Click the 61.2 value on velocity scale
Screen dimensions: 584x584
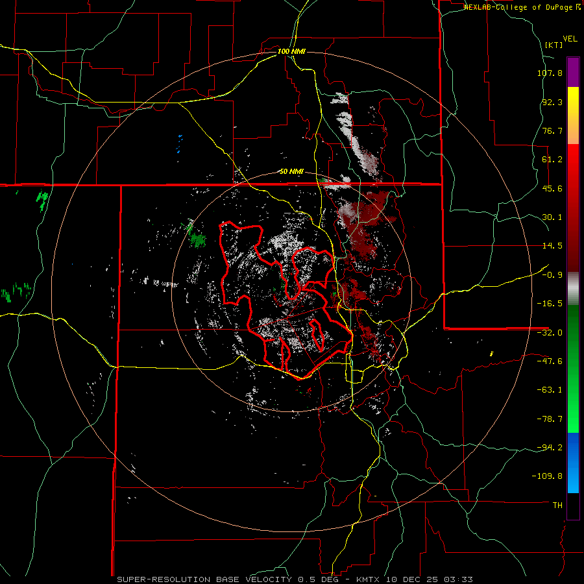coord(552,160)
